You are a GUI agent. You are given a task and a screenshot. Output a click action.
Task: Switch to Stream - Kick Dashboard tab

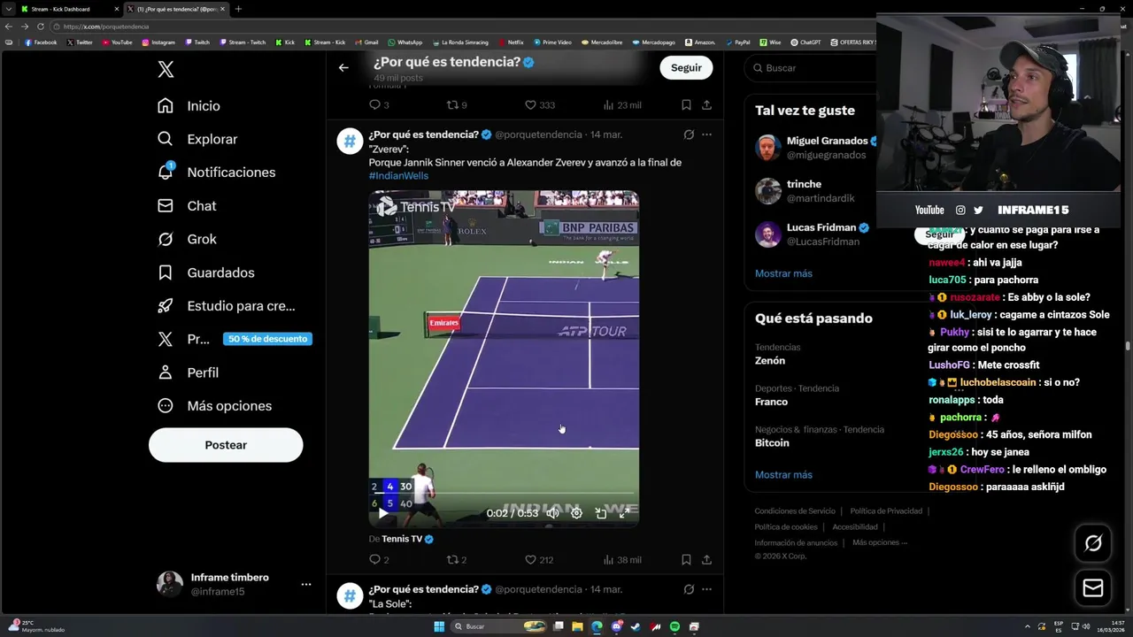[69, 9]
